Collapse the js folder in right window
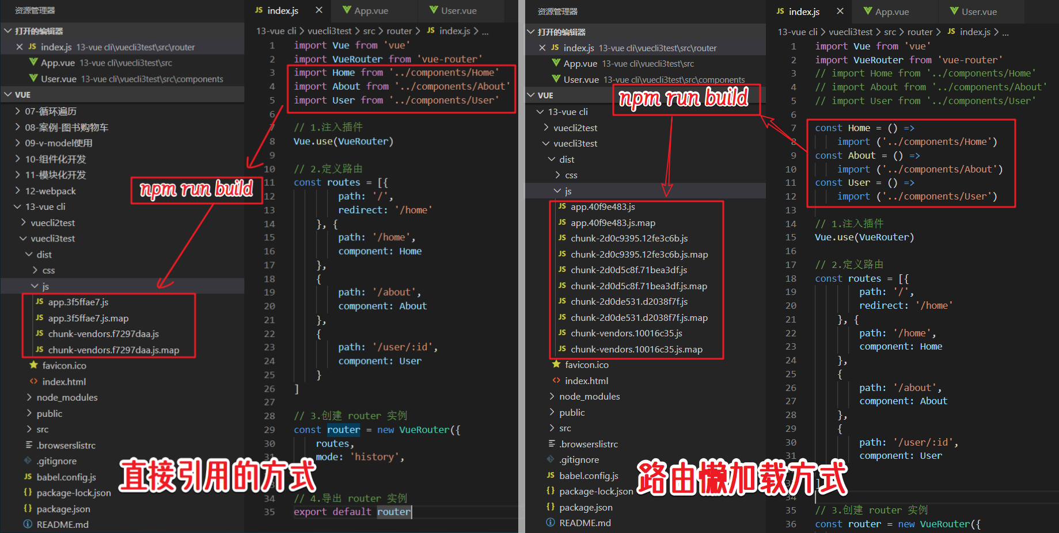This screenshot has height=533, width=1059. click(x=558, y=191)
